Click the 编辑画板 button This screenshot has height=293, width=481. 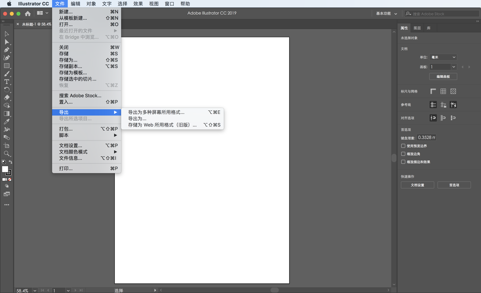[x=443, y=76]
